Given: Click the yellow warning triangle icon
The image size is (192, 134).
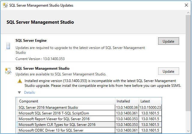Looking at the screenshot, I should tap(20, 81).
